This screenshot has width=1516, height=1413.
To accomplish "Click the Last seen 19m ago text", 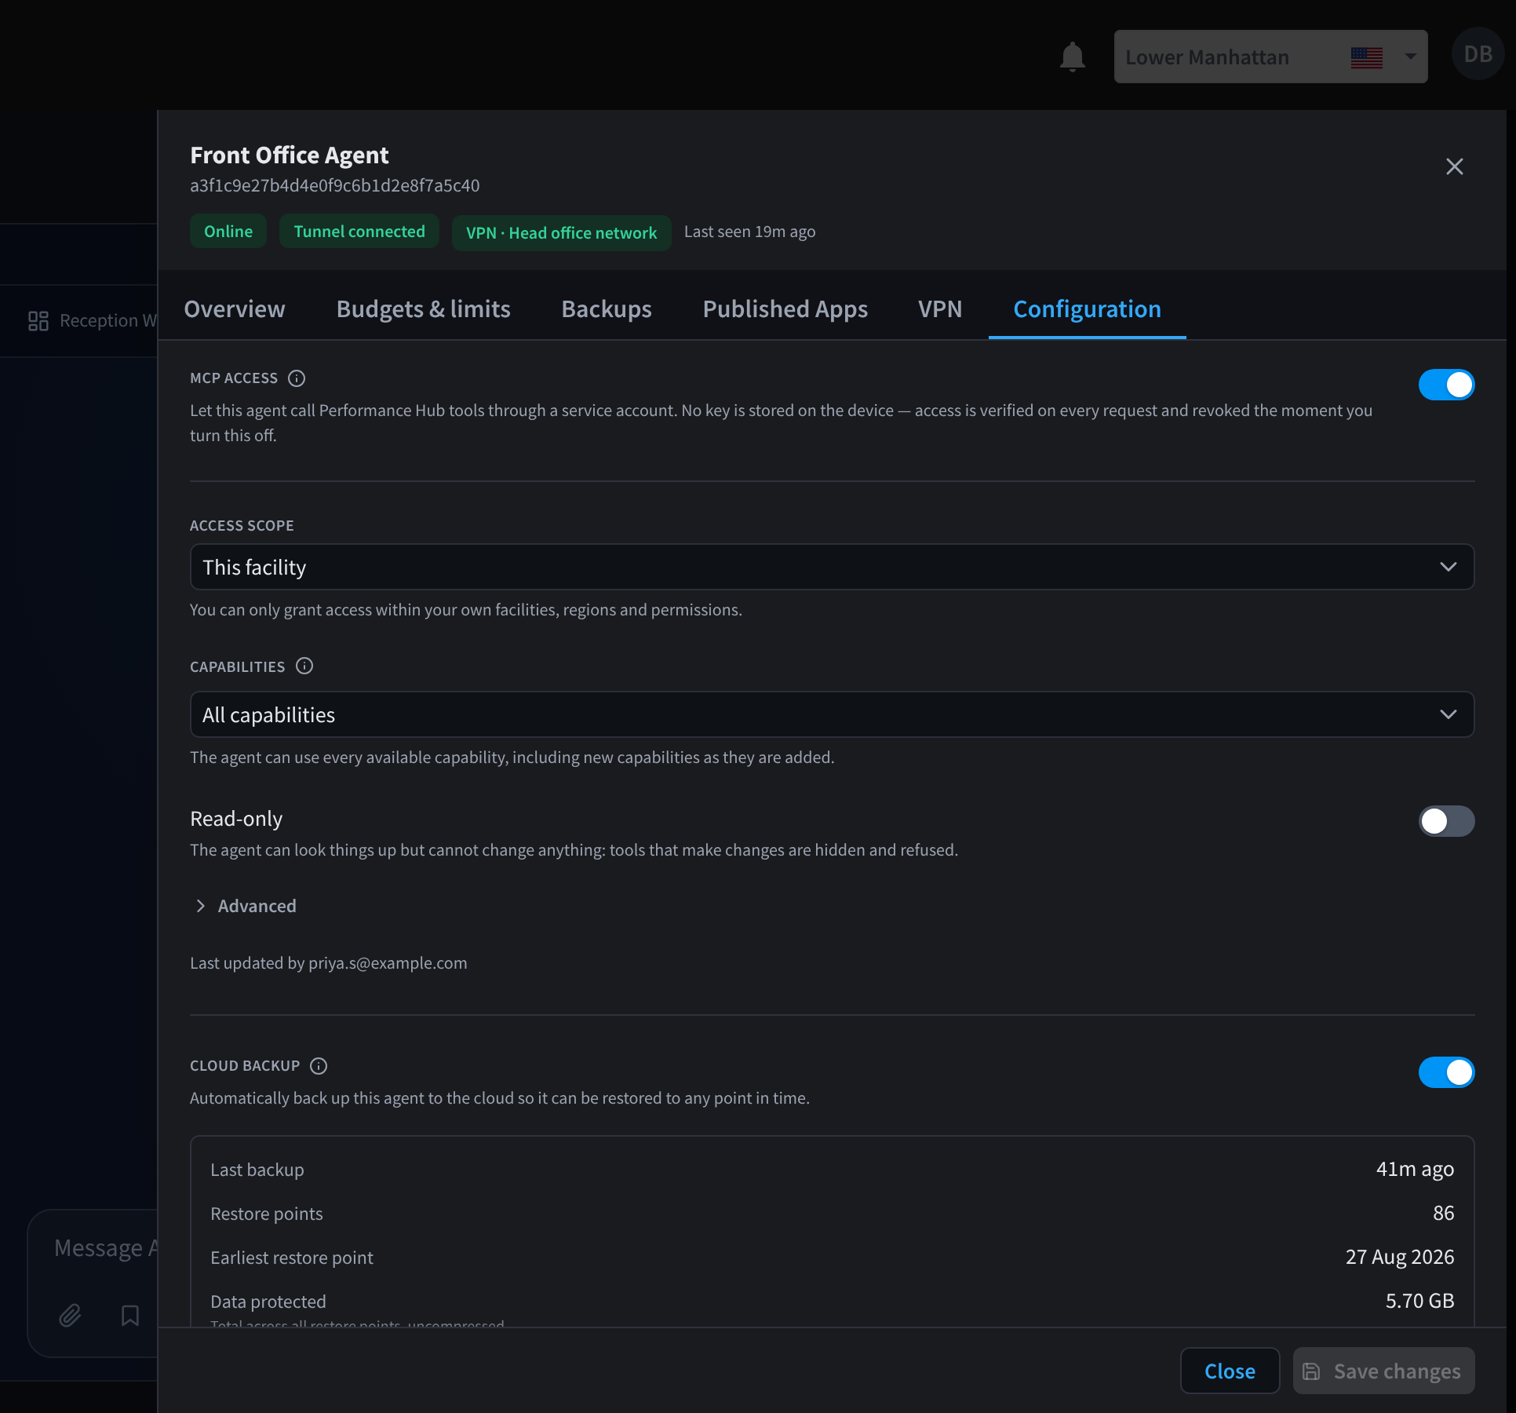I will 749,232.
